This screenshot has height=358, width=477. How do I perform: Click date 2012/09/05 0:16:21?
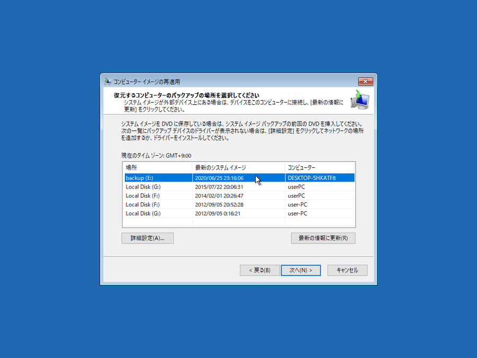[218, 213]
